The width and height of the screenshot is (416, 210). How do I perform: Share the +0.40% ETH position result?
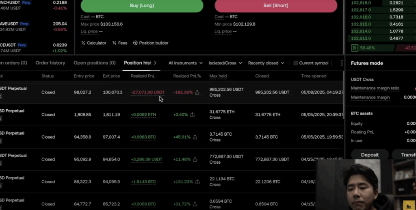pos(193,115)
